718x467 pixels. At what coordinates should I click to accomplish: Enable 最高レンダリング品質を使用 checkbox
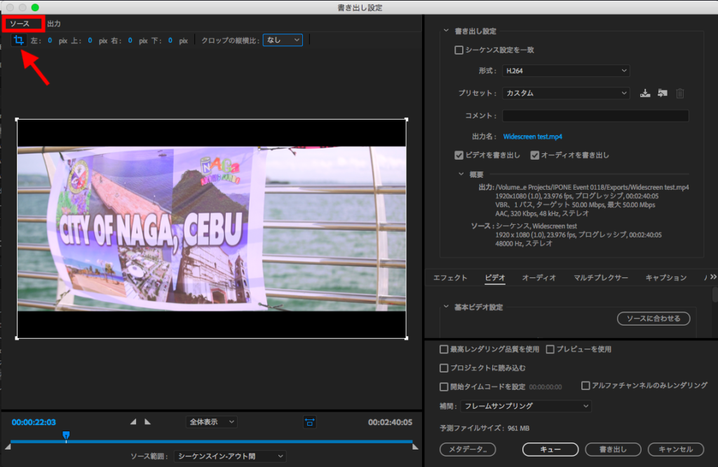click(x=444, y=349)
